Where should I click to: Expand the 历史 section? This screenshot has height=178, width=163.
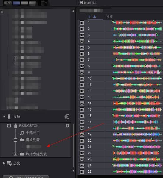[4, 163]
